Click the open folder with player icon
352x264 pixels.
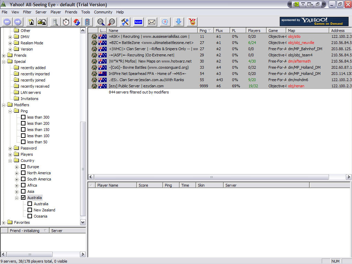pyautogui.click(x=42, y=22)
